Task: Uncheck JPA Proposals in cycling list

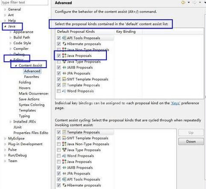Action: pos(59,173)
